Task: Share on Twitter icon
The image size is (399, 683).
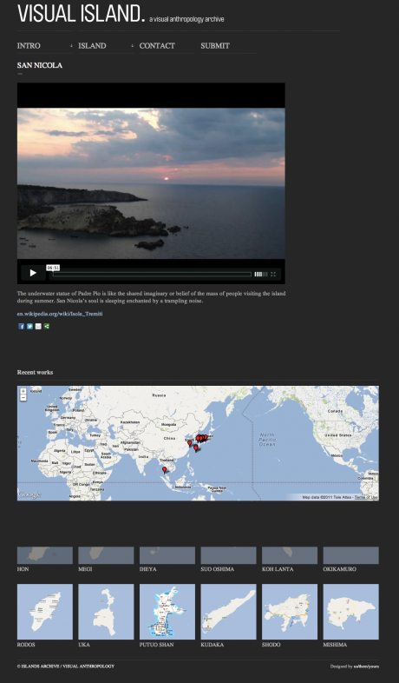Action: (x=29, y=326)
